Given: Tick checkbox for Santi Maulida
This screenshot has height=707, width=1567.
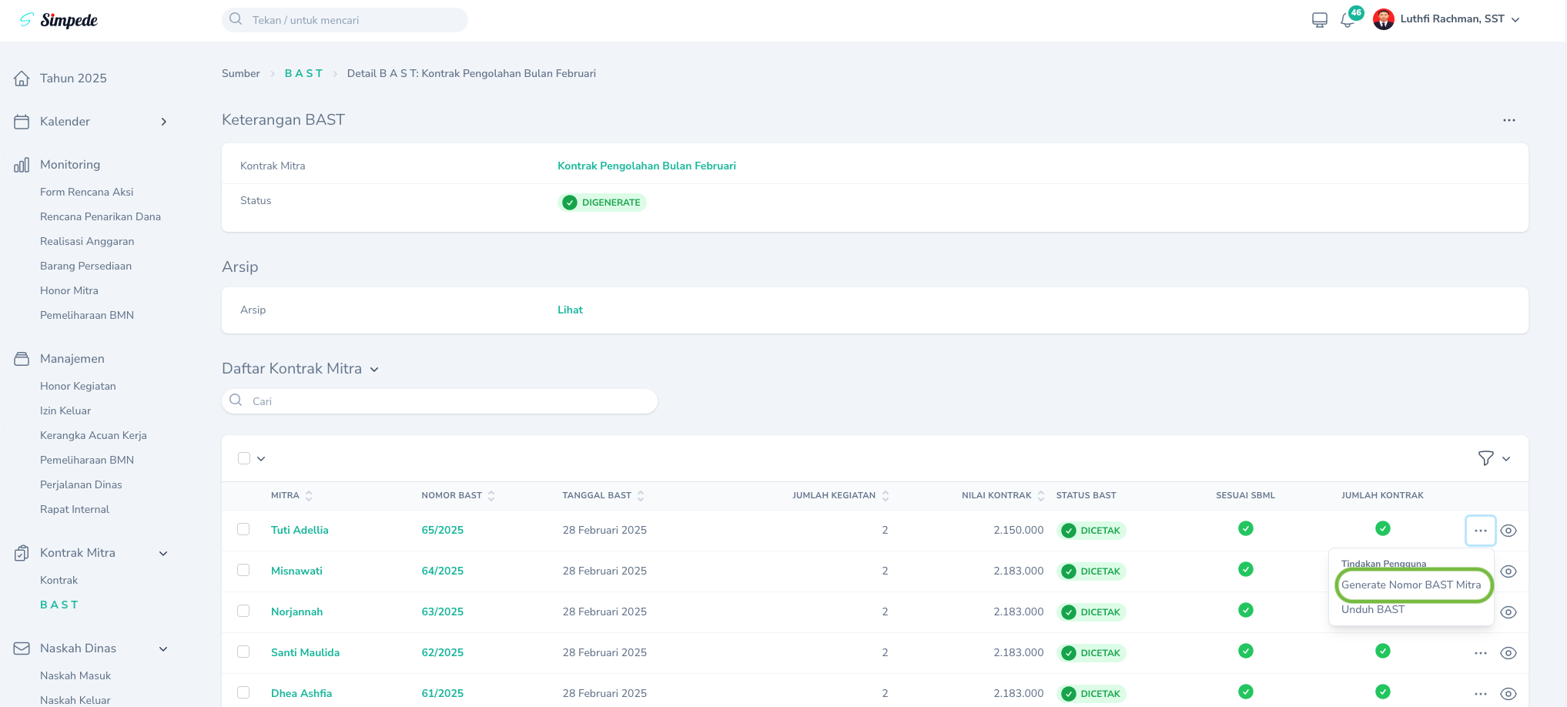Looking at the screenshot, I should pos(243,652).
